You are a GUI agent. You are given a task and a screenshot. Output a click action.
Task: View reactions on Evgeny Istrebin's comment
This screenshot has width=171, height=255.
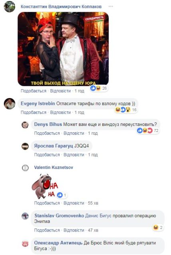(x=125, y=110)
